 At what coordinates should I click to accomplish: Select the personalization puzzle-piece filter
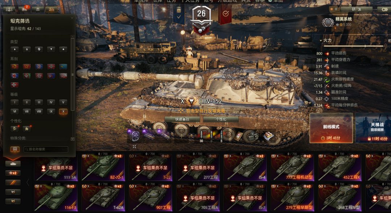coord(27,129)
